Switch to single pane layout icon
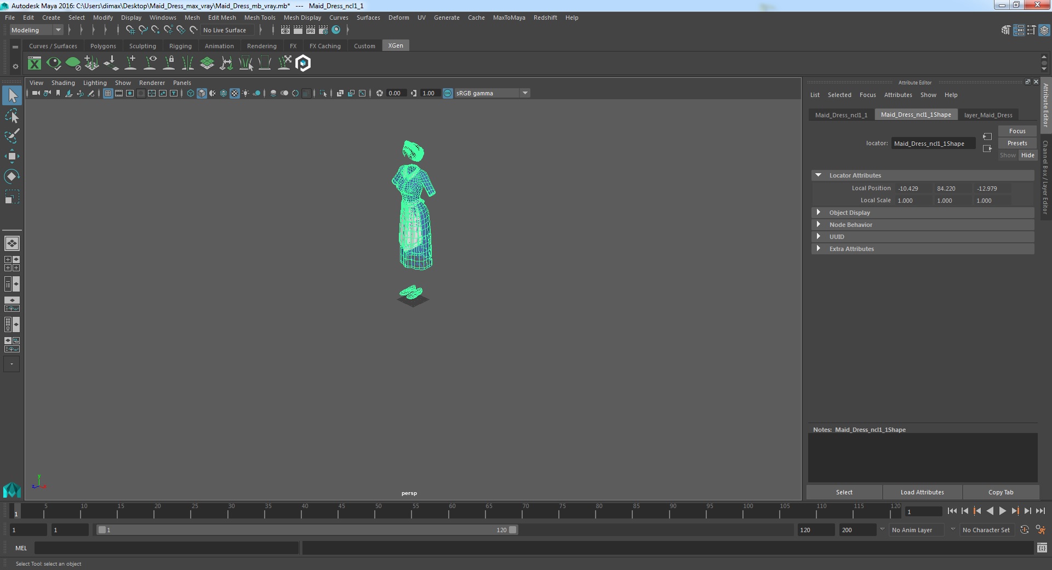 click(12, 243)
